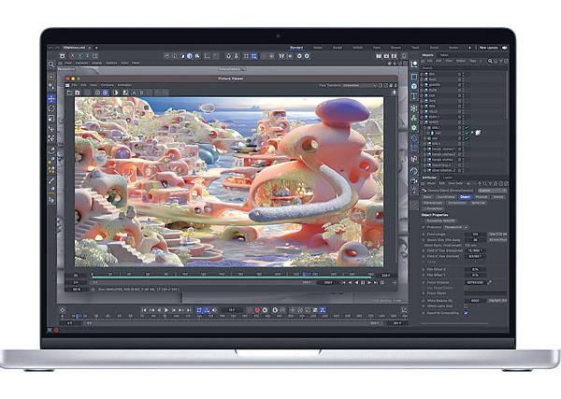The height and width of the screenshot is (399, 561).
Task: Jump to the end of the timeline
Action: point(188,309)
